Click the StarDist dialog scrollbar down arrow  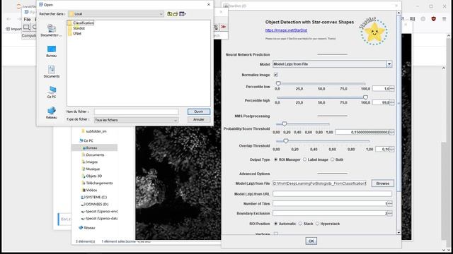click(x=398, y=232)
